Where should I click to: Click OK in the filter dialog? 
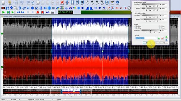pos(147,43)
